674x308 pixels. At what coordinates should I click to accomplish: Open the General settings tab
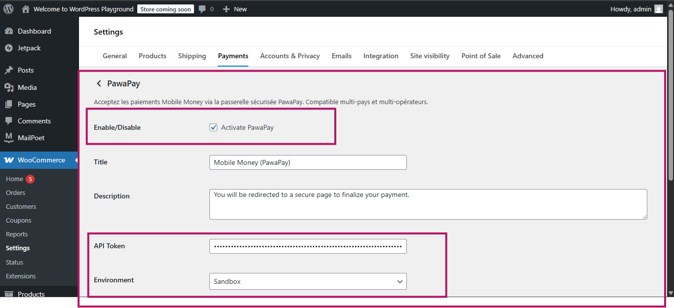pos(115,56)
